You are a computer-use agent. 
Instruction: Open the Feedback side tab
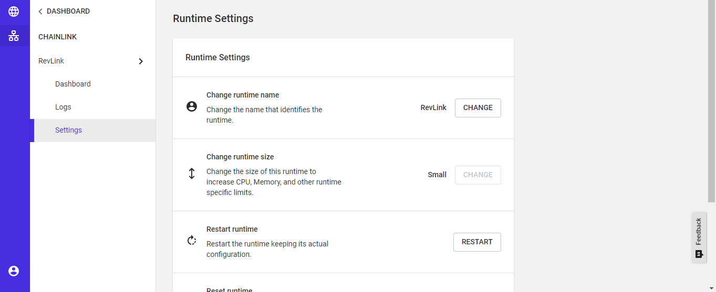pos(699,231)
